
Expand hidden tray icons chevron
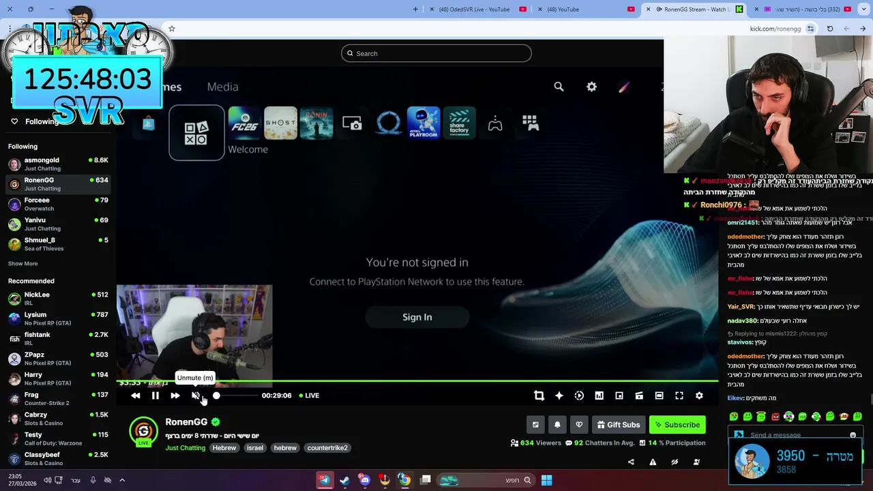point(122,480)
